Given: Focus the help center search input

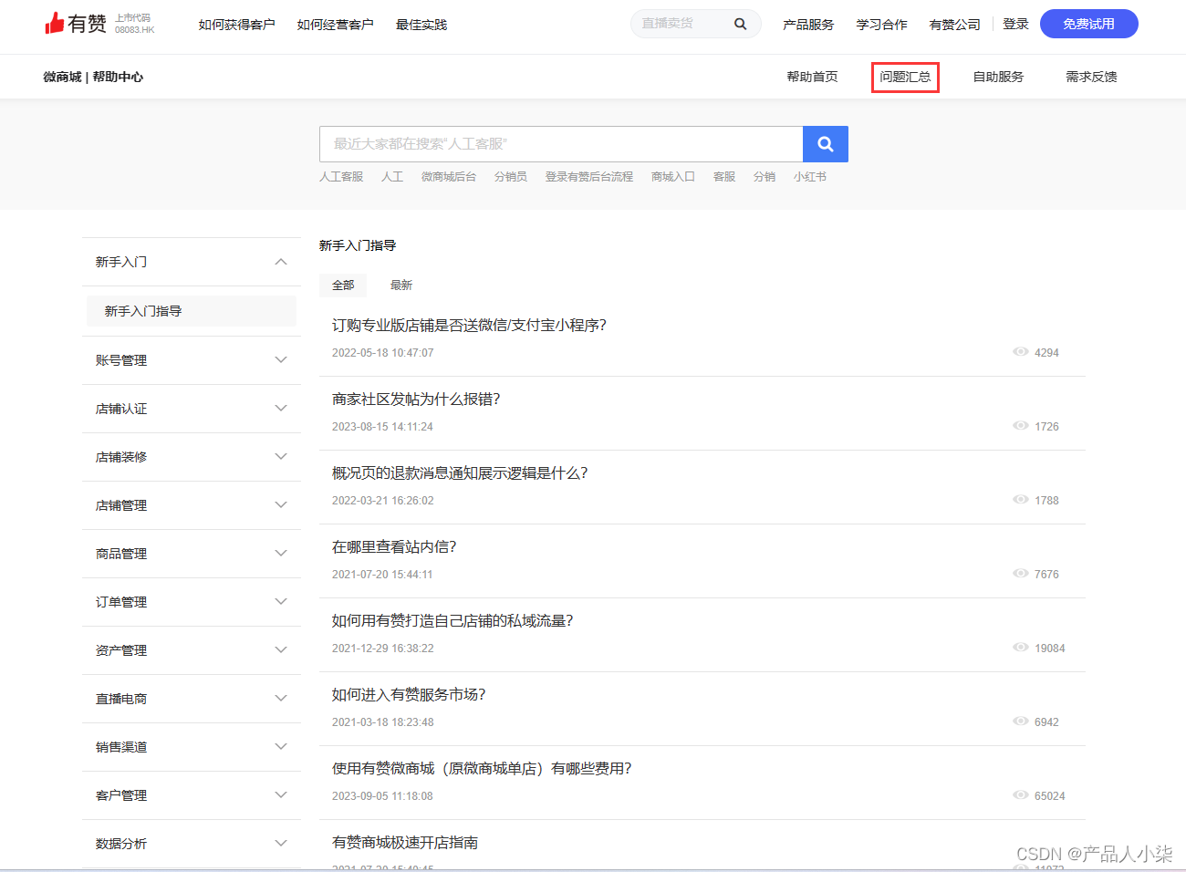Looking at the screenshot, I should (x=561, y=144).
